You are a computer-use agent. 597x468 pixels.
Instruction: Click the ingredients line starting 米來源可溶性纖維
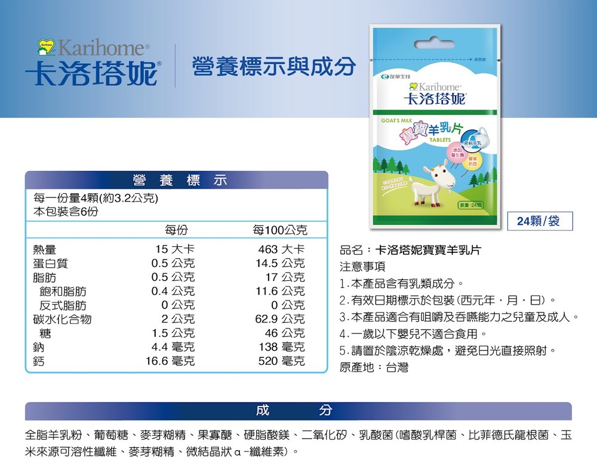click(x=162, y=451)
